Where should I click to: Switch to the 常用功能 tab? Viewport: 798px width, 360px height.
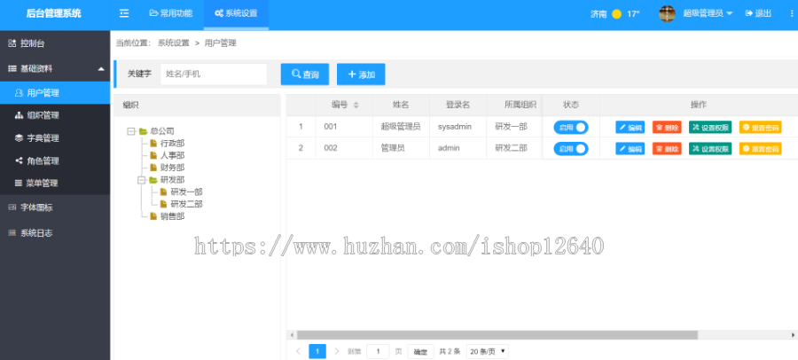click(169, 13)
